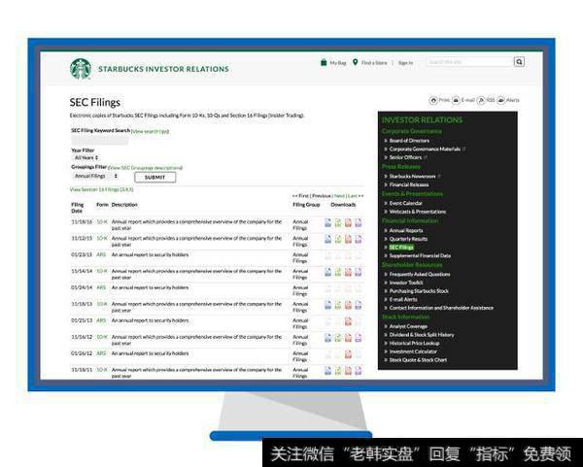Open Supplemental Financial Data in sidebar
Image resolution: width=583 pixels, height=467 pixels.
click(420, 255)
